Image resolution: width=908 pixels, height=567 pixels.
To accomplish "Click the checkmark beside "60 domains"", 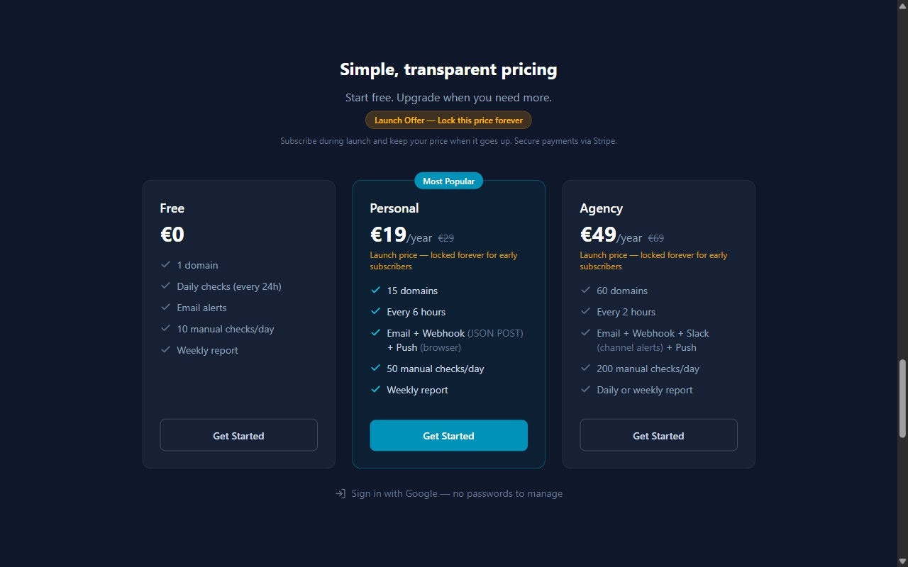I will click(x=585, y=291).
